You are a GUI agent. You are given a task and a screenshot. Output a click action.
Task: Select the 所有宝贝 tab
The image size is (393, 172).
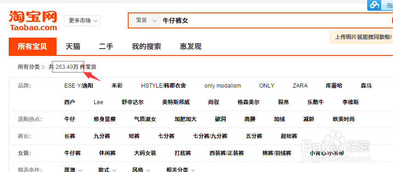click(33, 46)
